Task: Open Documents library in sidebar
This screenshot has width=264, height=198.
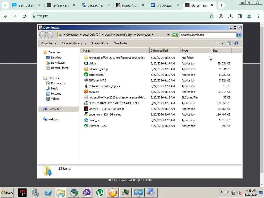Action: coord(58,83)
